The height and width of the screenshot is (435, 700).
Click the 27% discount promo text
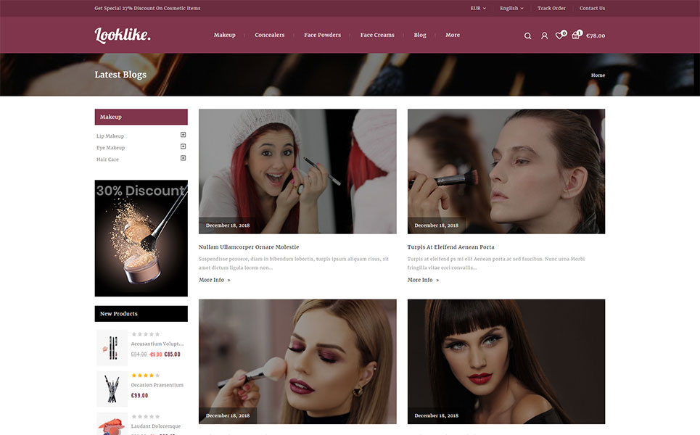tap(147, 8)
